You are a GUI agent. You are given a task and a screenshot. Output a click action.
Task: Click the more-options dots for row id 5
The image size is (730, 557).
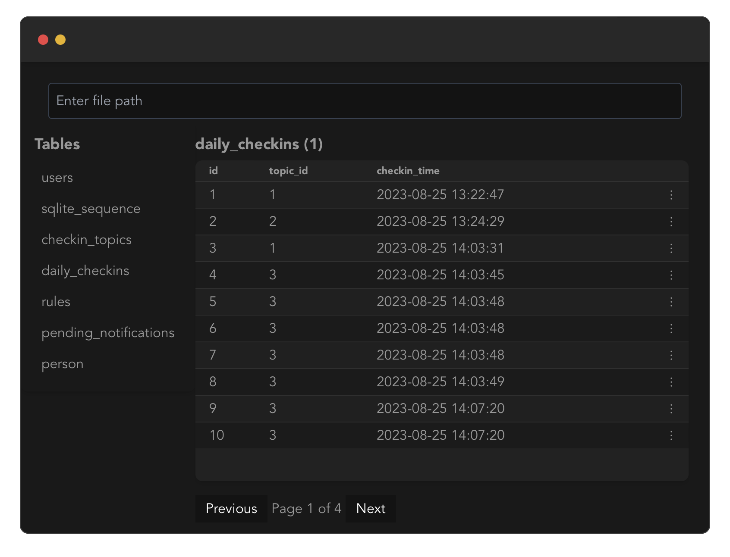(x=671, y=302)
